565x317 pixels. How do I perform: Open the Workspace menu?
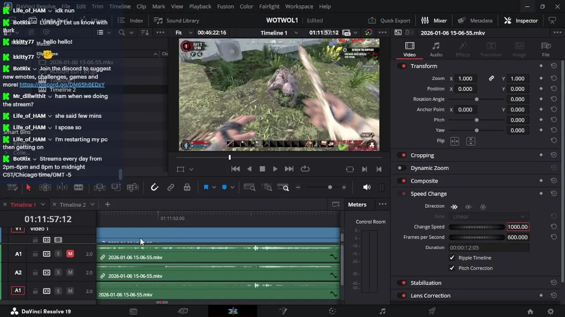click(x=299, y=6)
